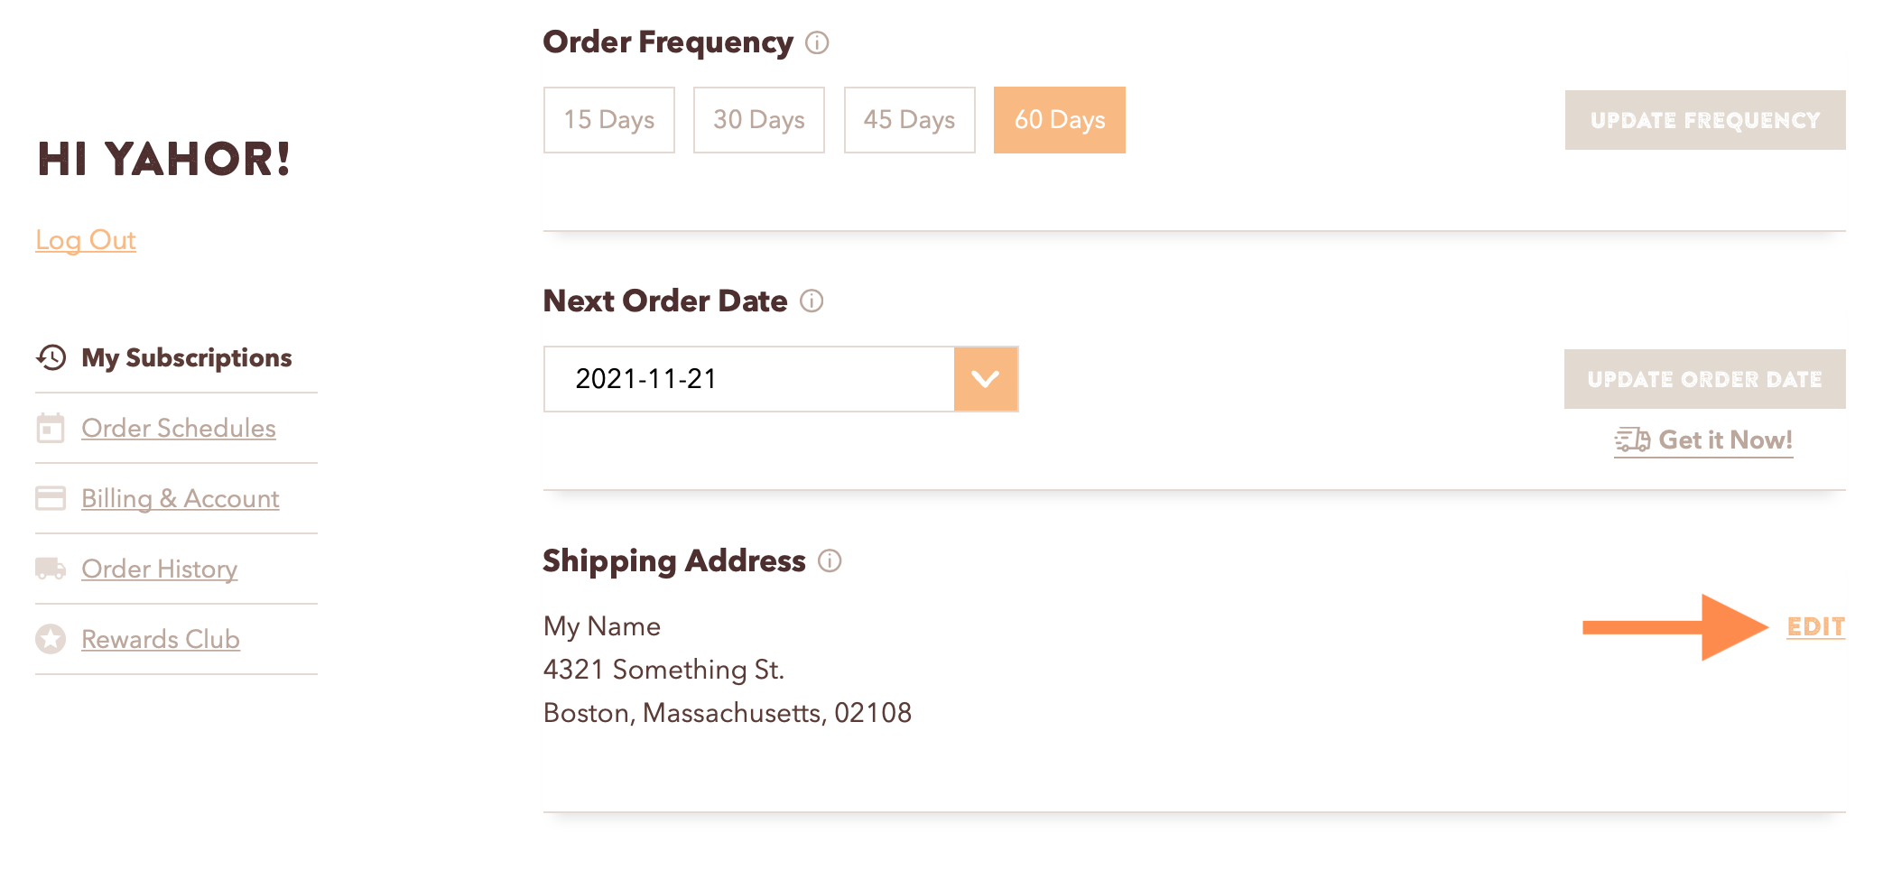Click the calendar icon beside Order Schedules

(51, 429)
